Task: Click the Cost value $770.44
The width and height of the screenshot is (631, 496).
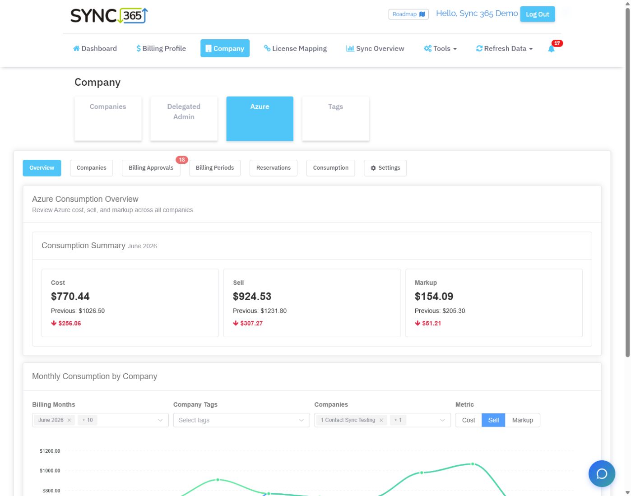Action: point(70,297)
